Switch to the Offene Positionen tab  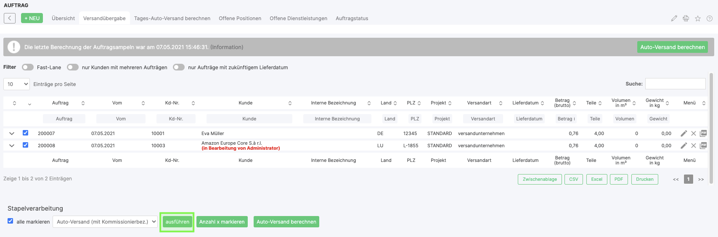240,18
